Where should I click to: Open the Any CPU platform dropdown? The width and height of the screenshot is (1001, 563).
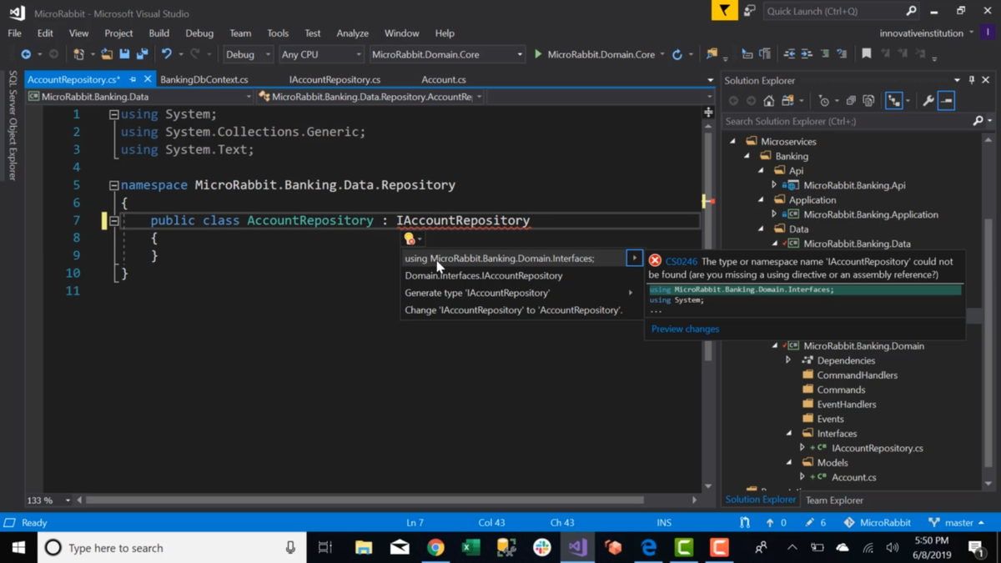(x=321, y=54)
